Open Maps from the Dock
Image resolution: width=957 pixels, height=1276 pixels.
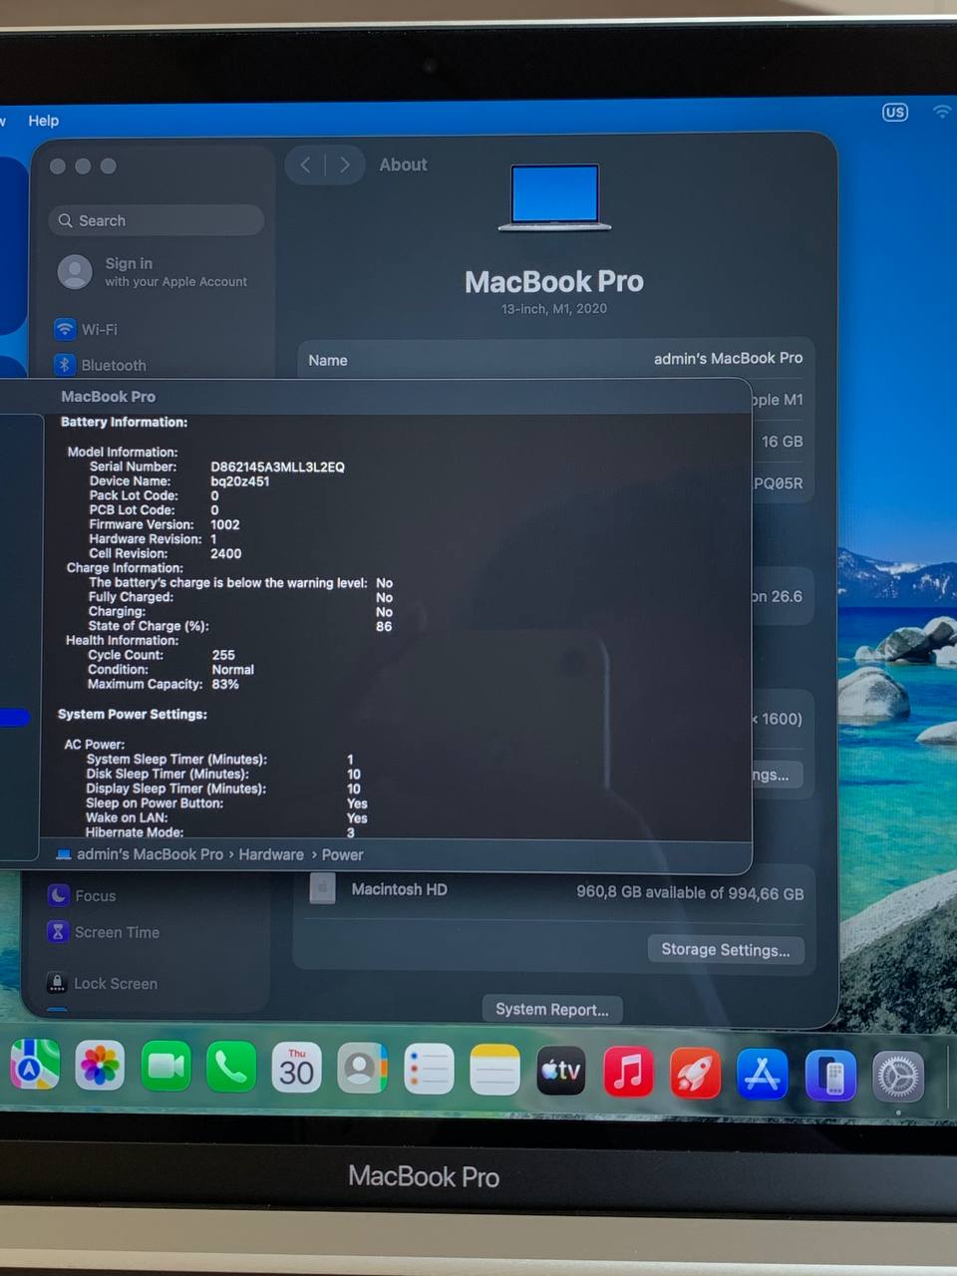(33, 1065)
